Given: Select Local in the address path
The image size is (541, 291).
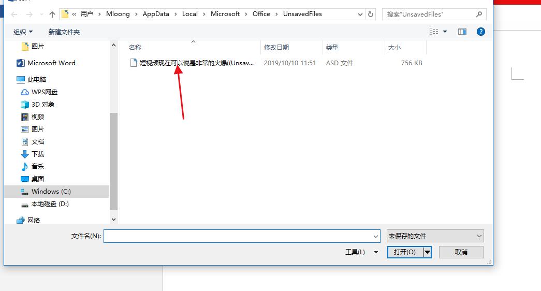Looking at the screenshot, I should (x=190, y=14).
